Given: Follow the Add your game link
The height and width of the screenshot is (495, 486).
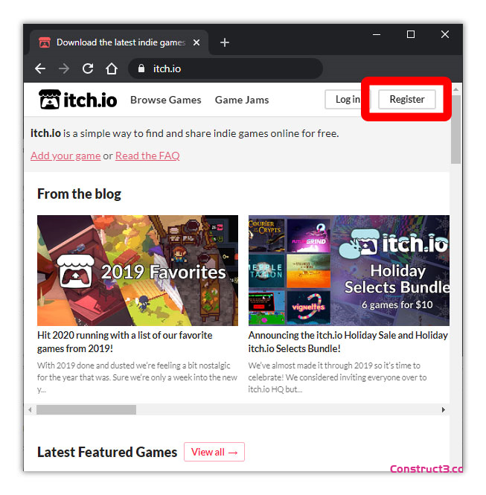Looking at the screenshot, I should pyautogui.click(x=65, y=156).
